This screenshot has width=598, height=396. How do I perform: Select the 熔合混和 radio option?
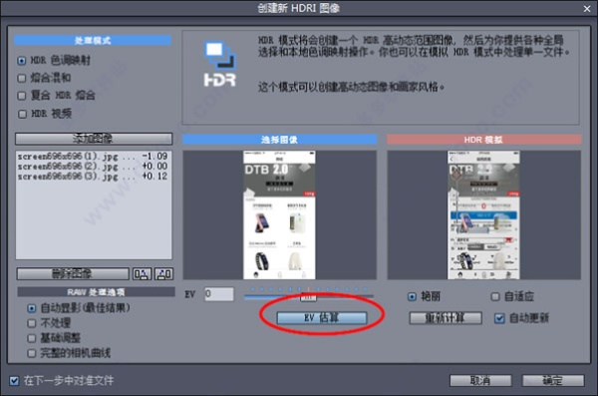[x=22, y=78]
